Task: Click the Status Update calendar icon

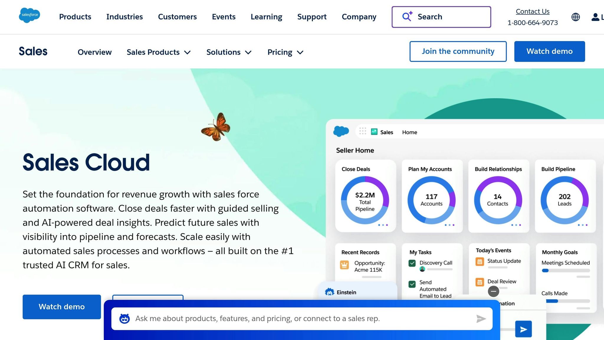Action: click(480, 261)
